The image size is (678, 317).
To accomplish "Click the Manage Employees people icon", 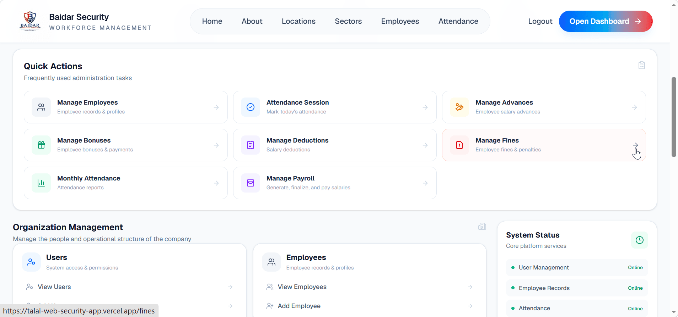I will tap(41, 107).
